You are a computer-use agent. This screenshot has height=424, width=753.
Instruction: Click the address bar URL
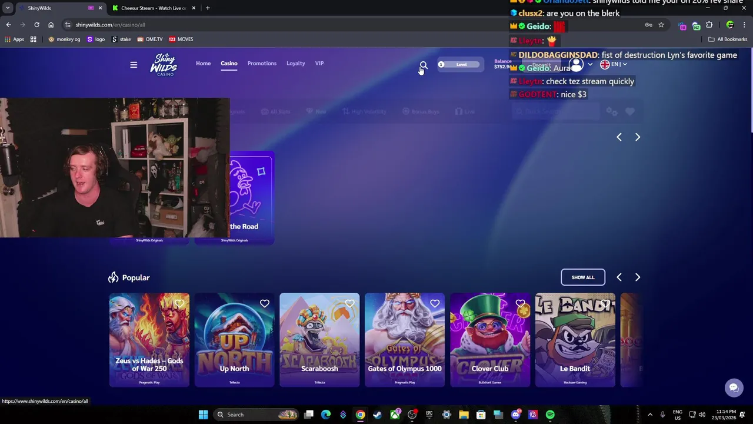pos(110,25)
